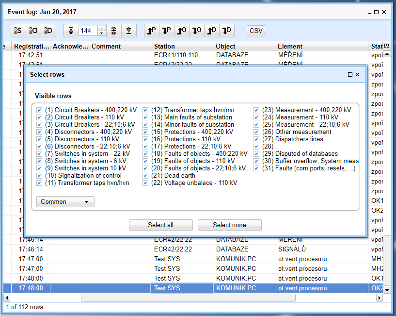396x316 pixels.
Task: Click horizontal scrollbar left arrow
Action: click(7, 298)
